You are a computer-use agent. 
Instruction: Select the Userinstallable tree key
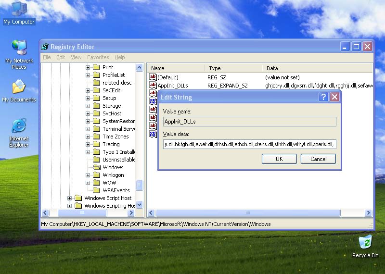click(x=119, y=160)
